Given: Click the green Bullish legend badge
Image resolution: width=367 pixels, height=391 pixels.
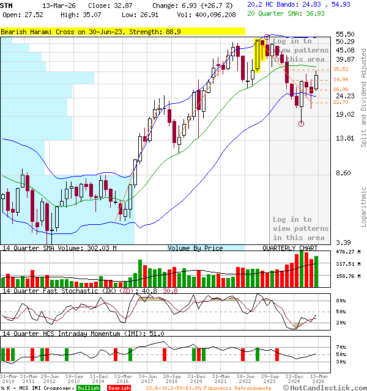Looking at the screenshot, I should pos(88,388).
